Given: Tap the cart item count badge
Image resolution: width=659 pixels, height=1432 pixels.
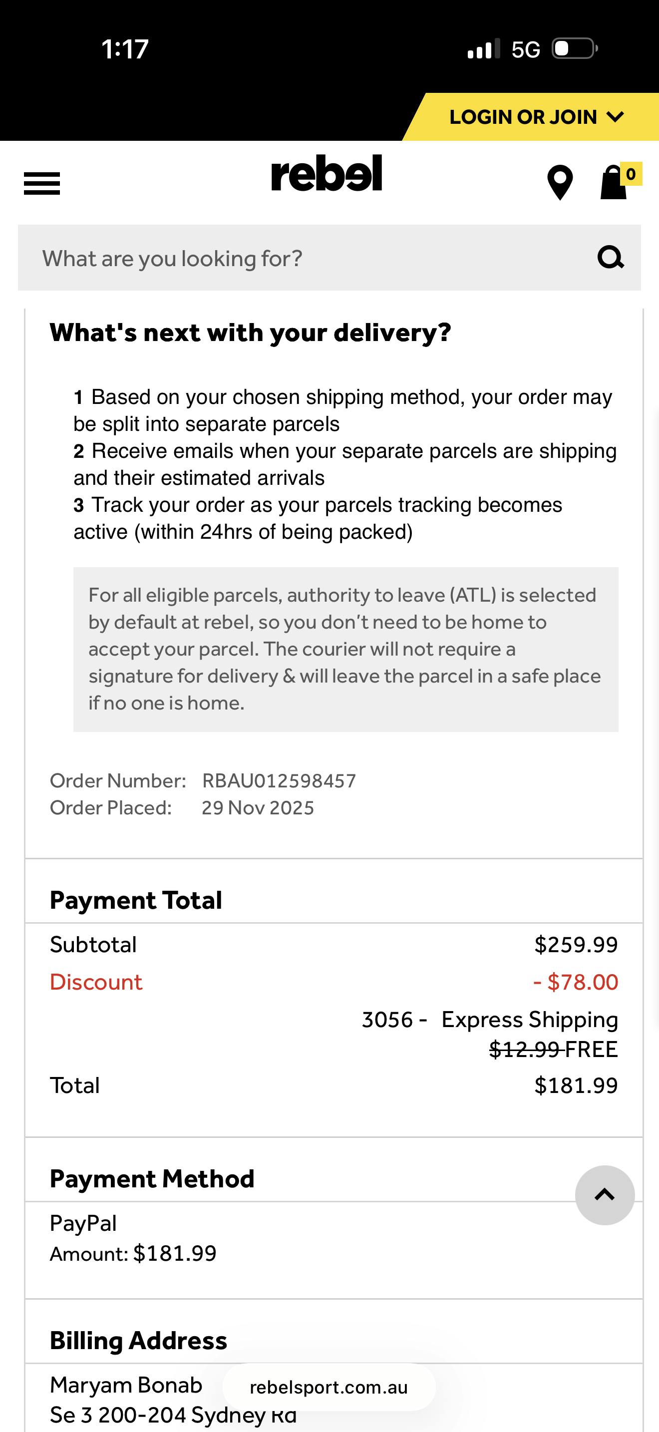Looking at the screenshot, I should pos(631,174).
